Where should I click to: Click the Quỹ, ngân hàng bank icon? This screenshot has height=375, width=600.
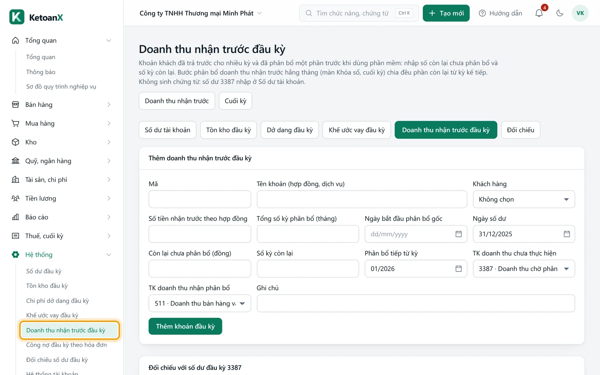[15, 161]
